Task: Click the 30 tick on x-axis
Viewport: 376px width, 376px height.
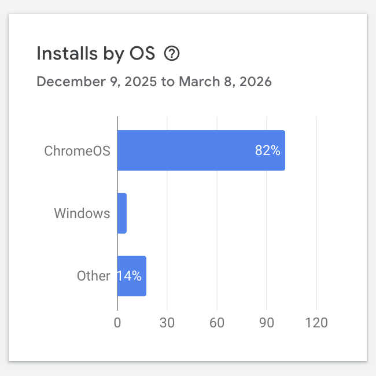Action: 167,323
